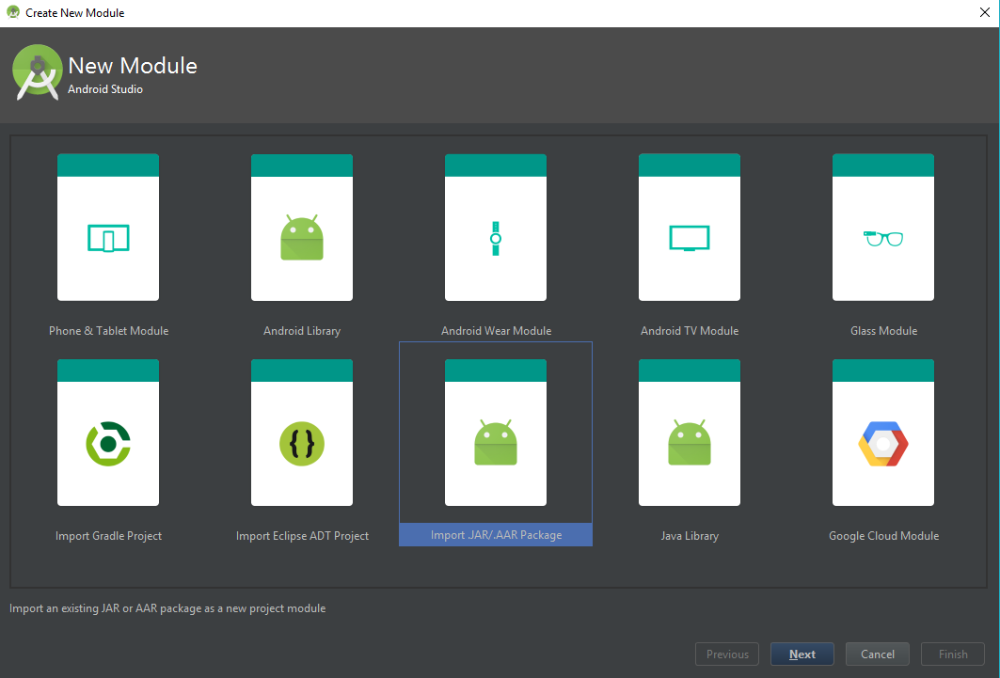Choose the Glass Module glasses icon
This screenshot has height=678, width=1000.
point(883,238)
